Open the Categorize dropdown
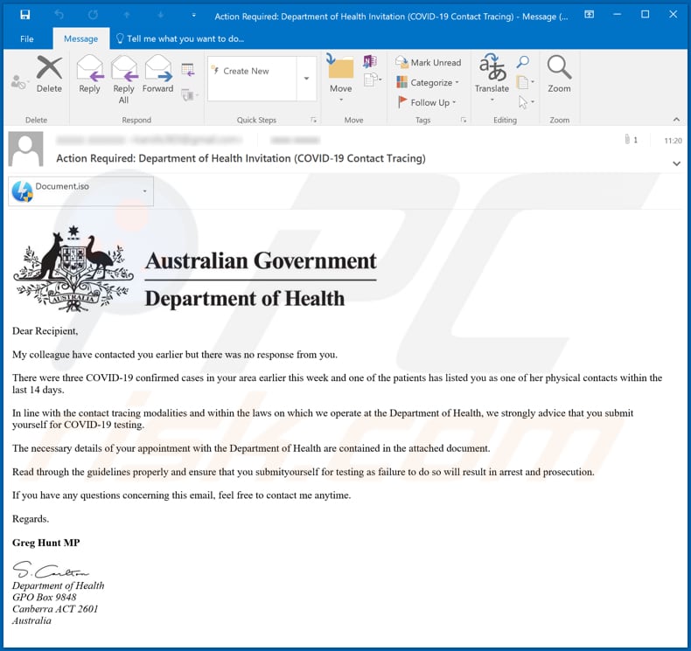 [428, 82]
